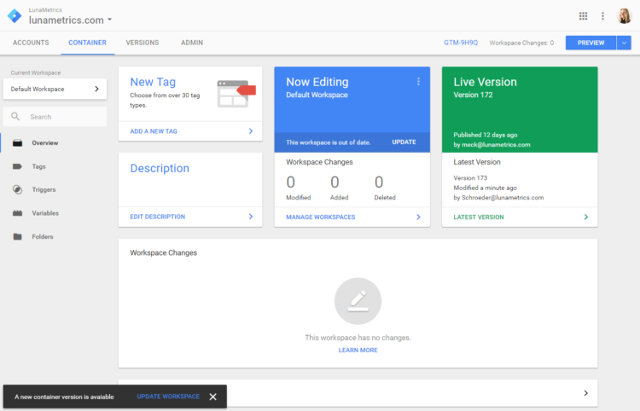Viewport: 640px width, 411px height.
Task: Click the Version 172 text
Action: coord(473,95)
